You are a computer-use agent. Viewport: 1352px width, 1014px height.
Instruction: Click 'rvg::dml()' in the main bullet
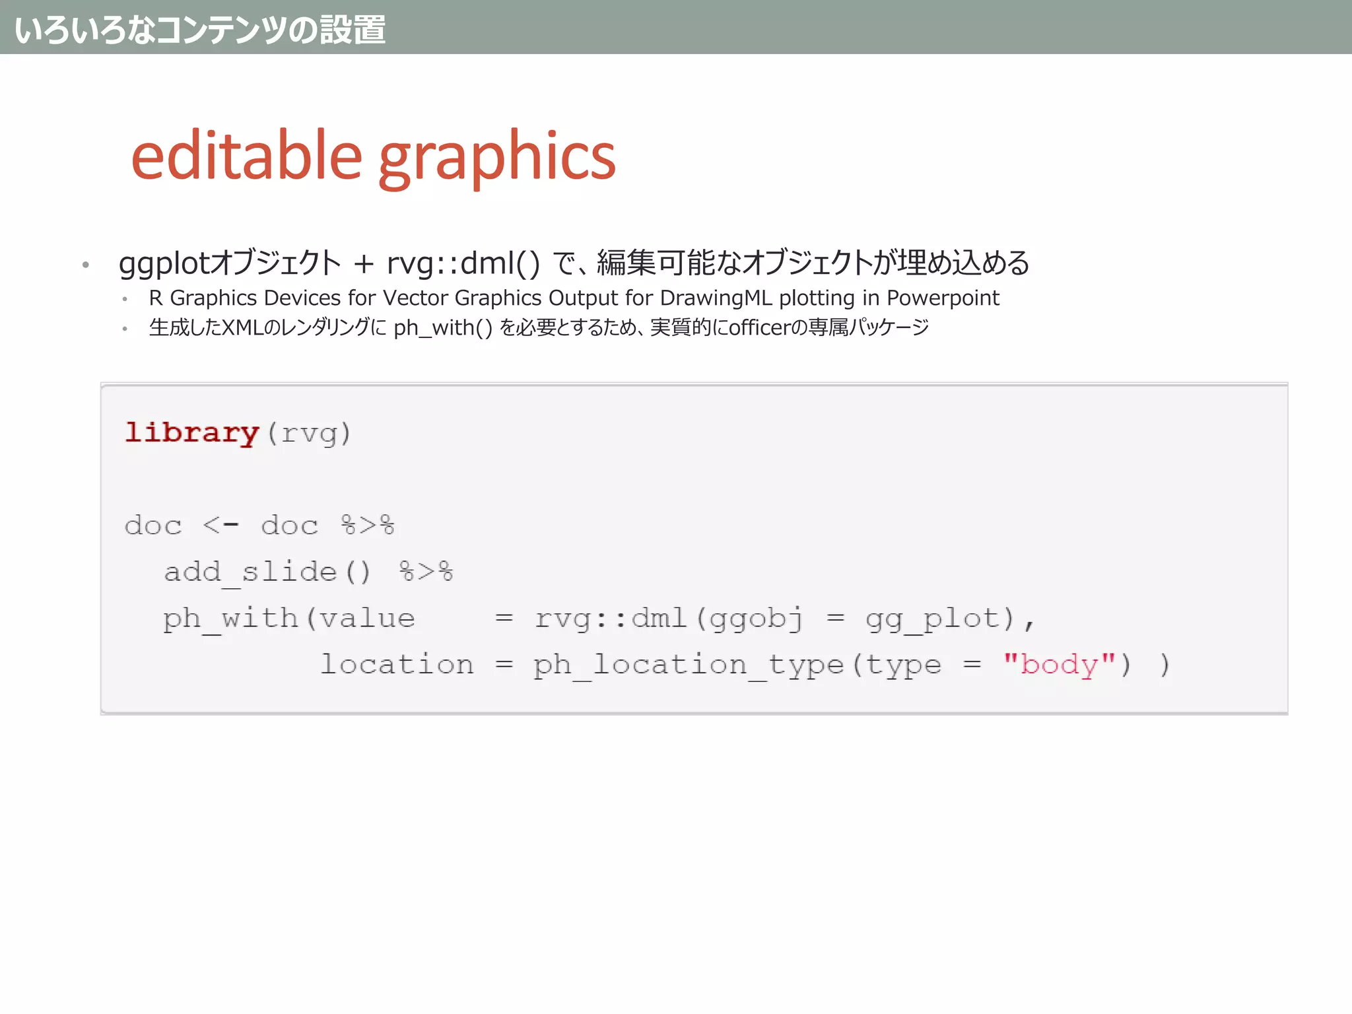[463, 263]
